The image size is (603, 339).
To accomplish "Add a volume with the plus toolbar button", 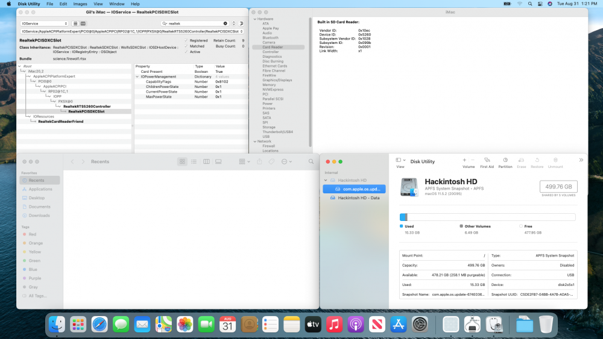I will coord(464,160).
